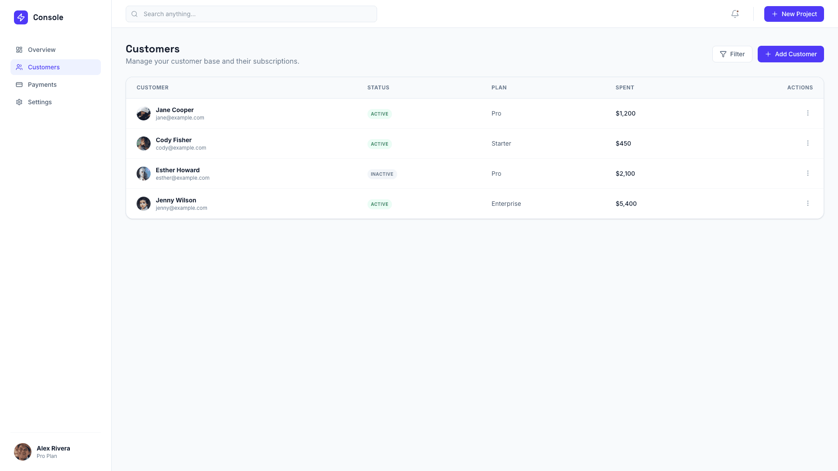Open Settings via the gear icon

pyautogui.click(x=19, y=102)
